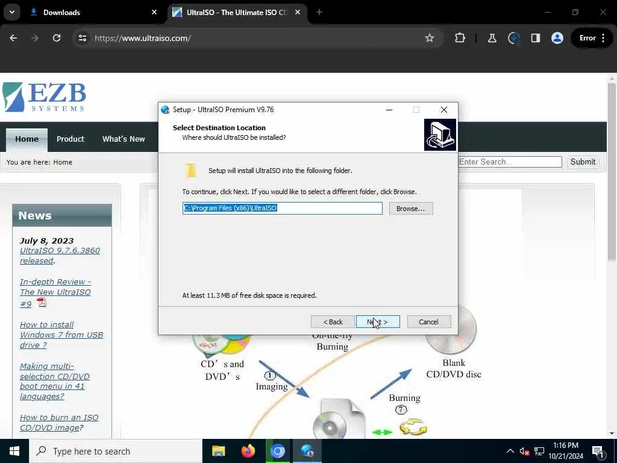617x463 pixels.
Task: Open Chrome Labs flask icon
Action: 492,38
